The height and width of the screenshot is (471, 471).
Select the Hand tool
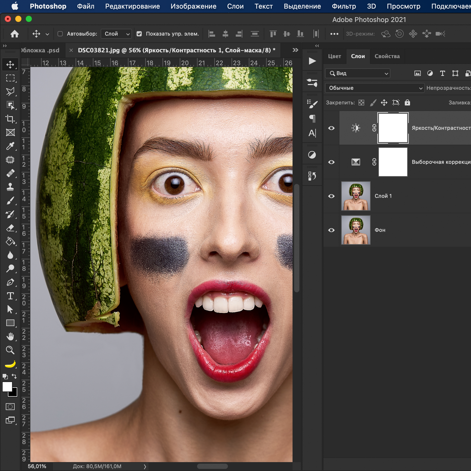10,337
